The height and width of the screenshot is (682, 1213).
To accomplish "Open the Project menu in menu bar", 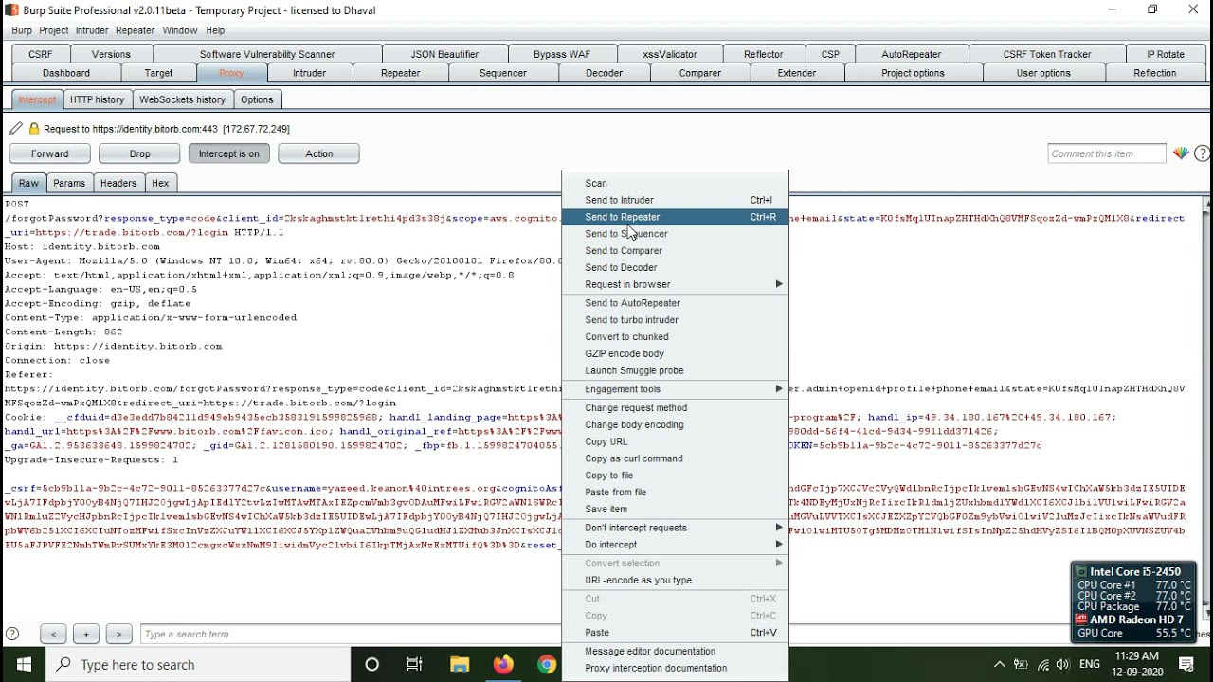I will 54,30.
